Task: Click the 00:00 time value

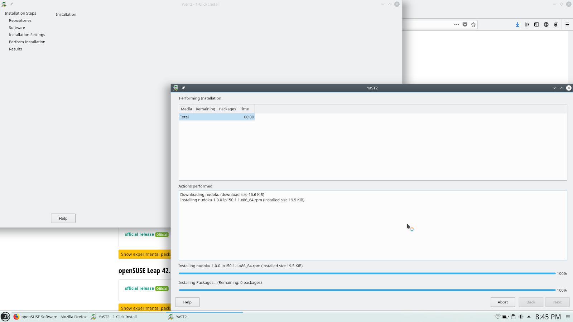Action: pos(249,117)
